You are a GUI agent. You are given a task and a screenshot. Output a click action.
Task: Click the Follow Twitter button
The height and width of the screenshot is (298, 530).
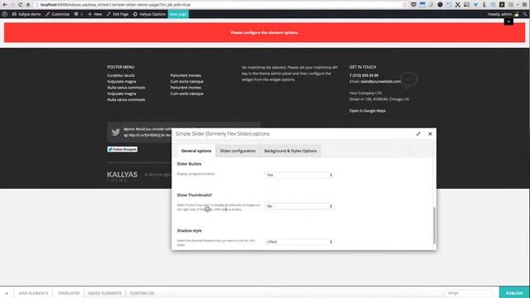(123, 149)
